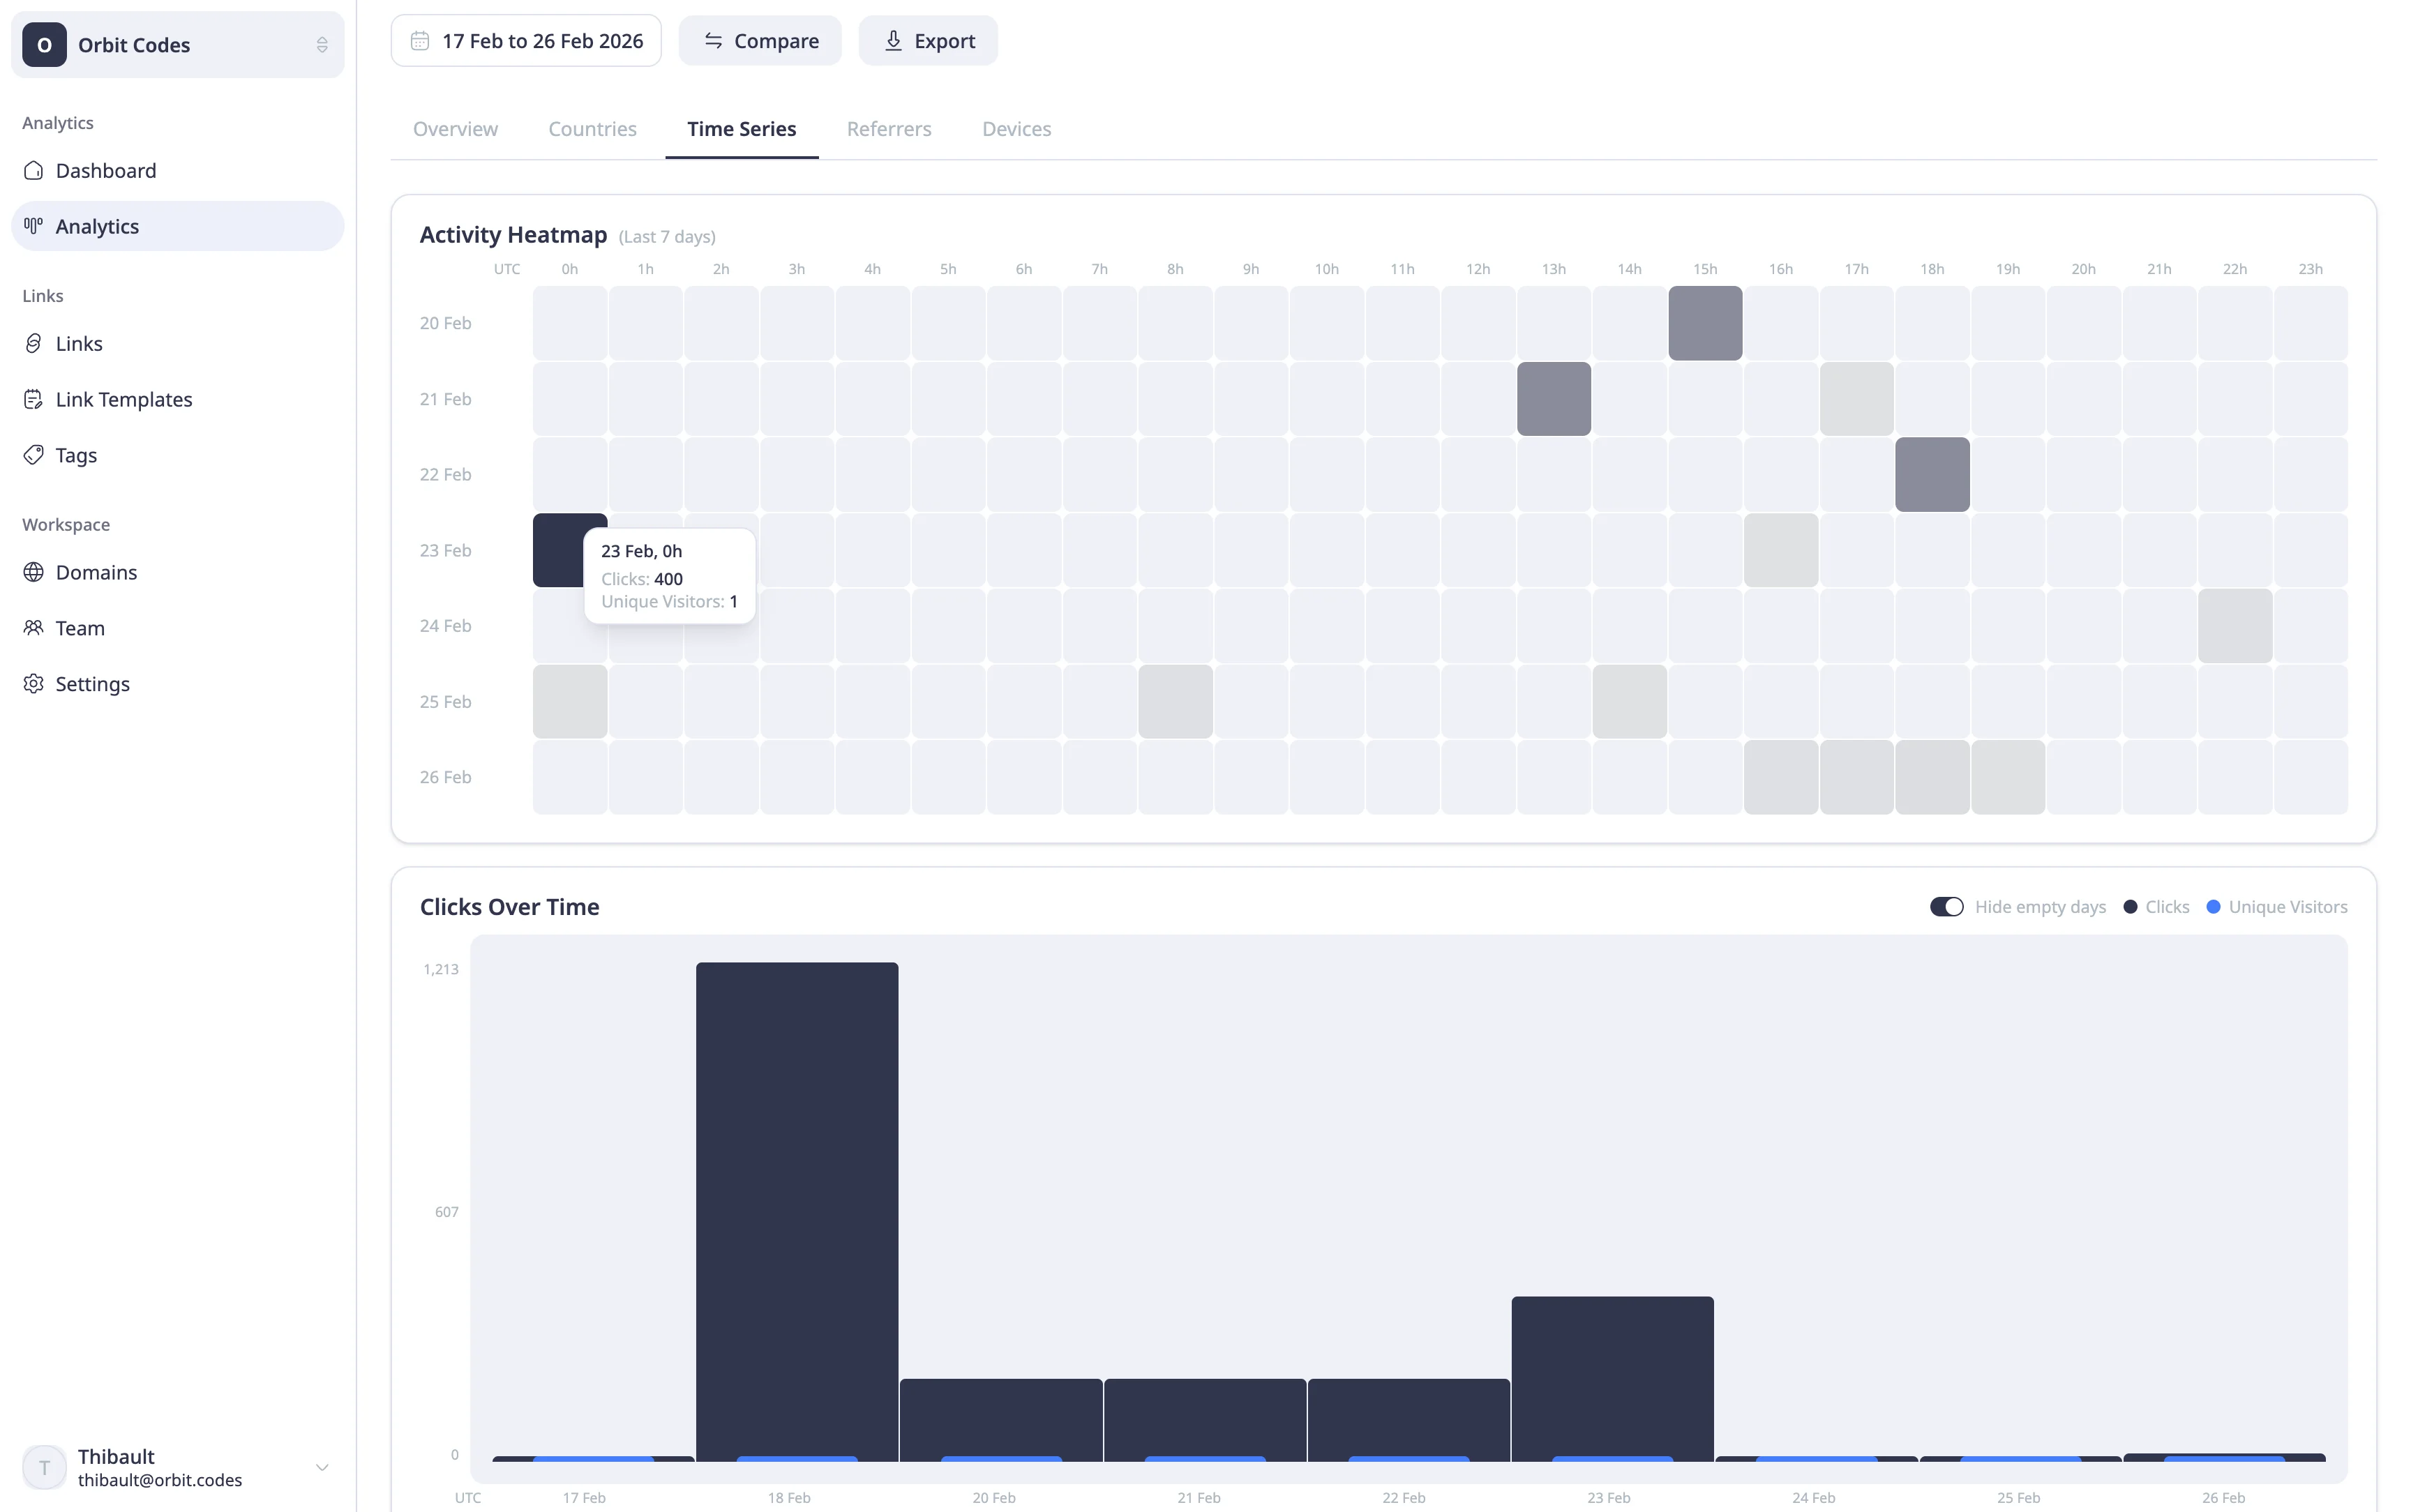Image resolution: width=2411 pixels, height=1512 pixels.
Task: Click the 24 Feb 22h heatmap cell
Action: (2235, 626)
